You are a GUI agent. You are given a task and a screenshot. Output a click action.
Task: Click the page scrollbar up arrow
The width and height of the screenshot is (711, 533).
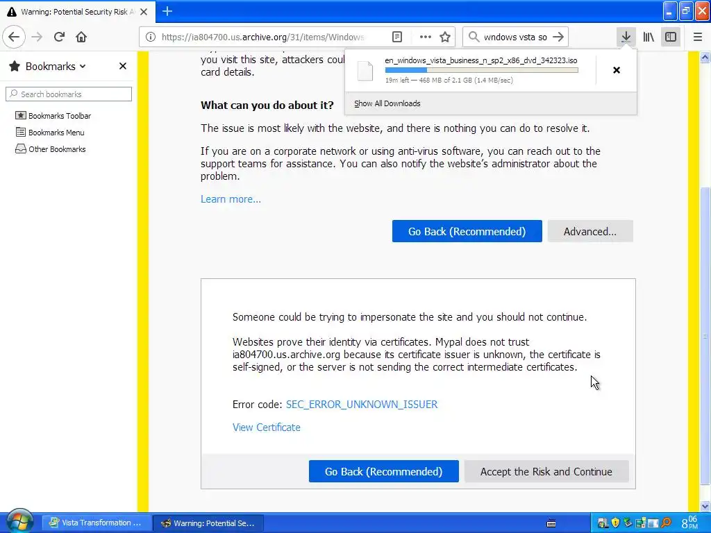(705, 57)
